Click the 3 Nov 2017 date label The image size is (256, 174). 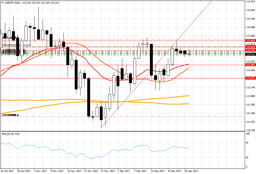pos(40,171)
